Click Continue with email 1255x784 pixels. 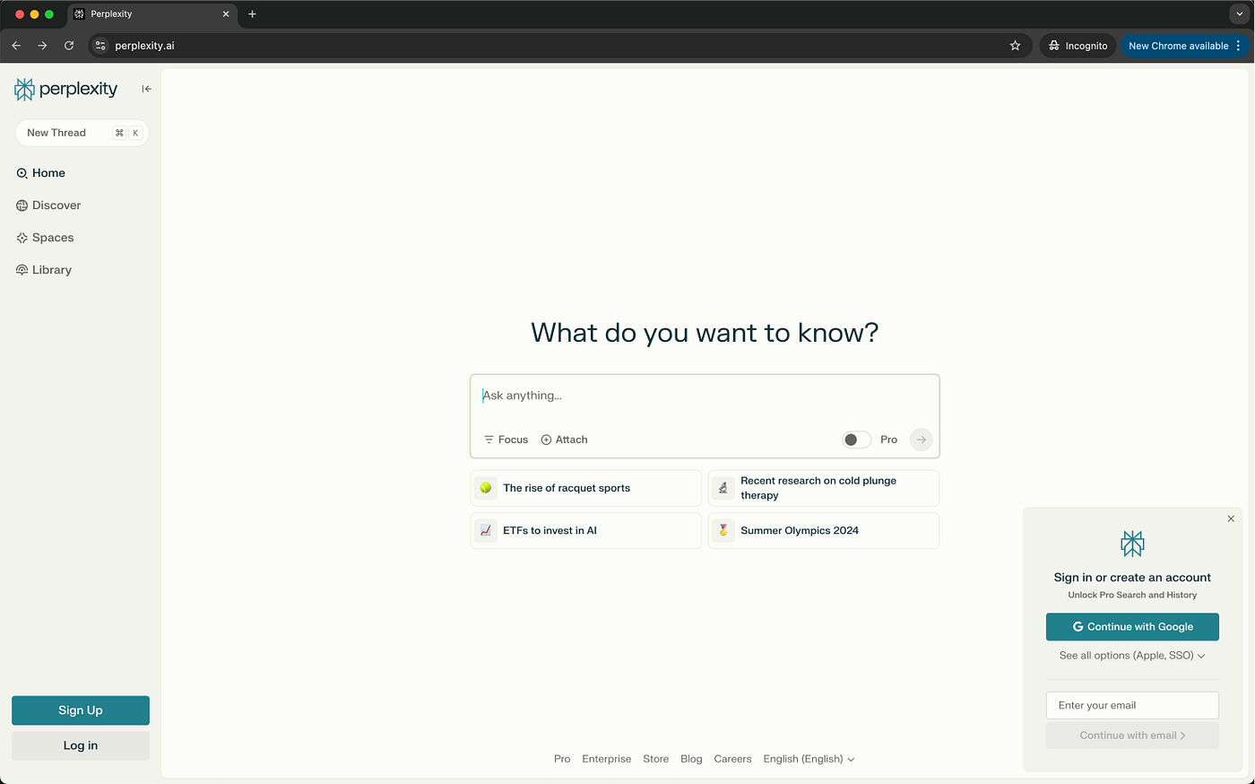pyautogui.click(x=1132, y=736)
